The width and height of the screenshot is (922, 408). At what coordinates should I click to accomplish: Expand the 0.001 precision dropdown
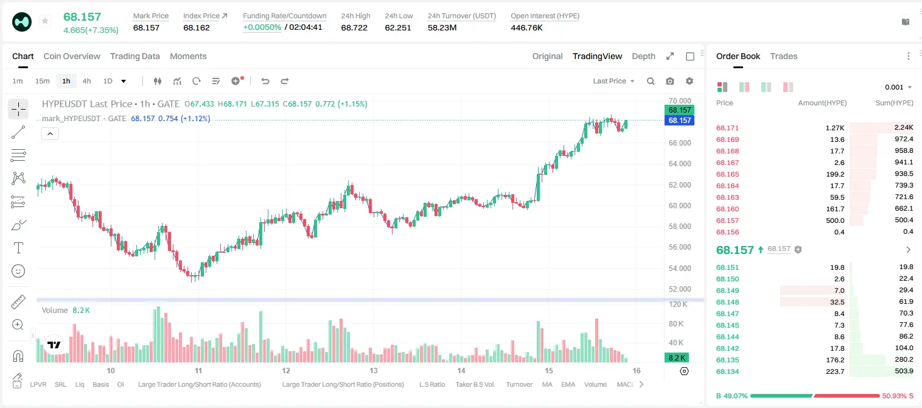click(x=898, y=87)
